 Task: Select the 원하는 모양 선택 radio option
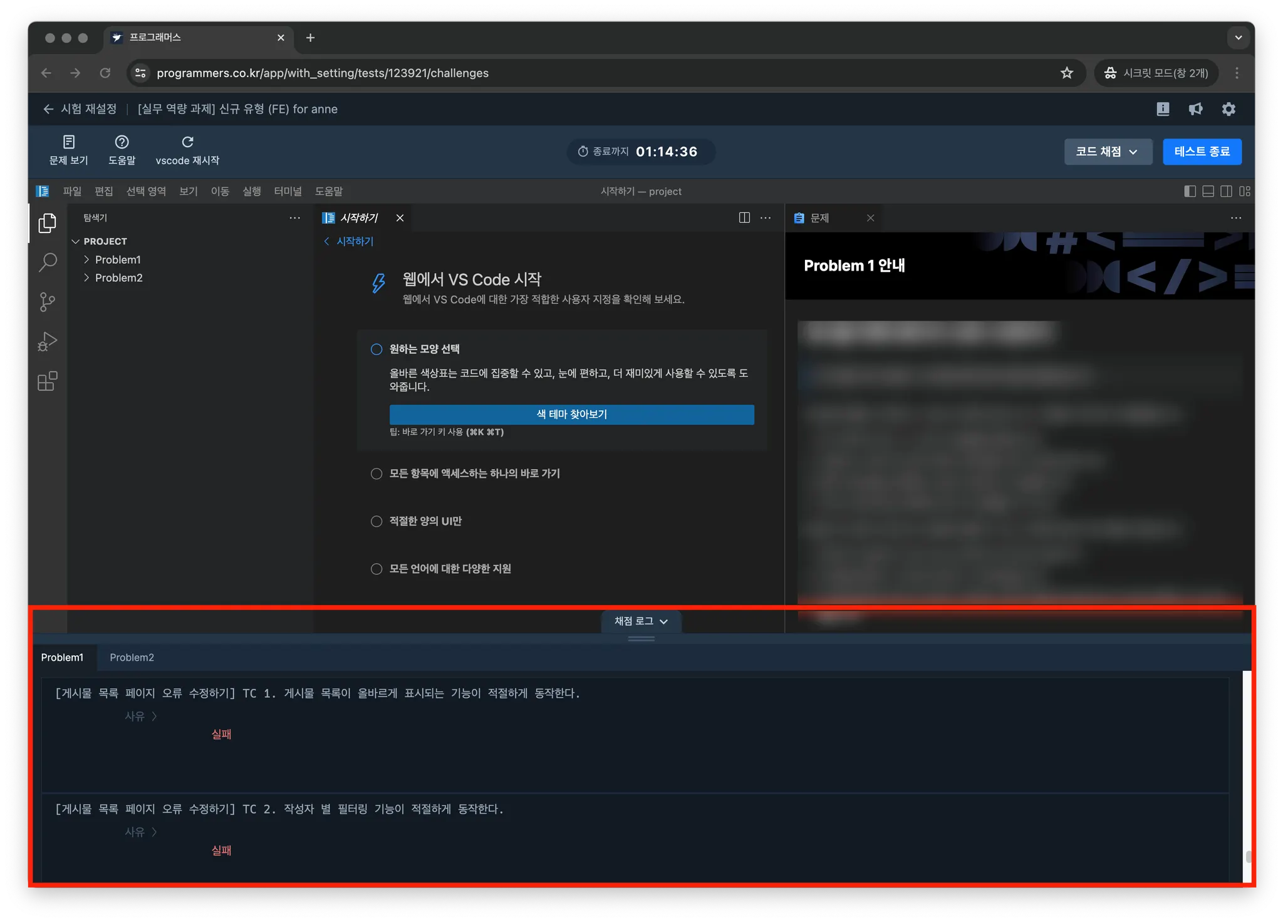click(x=377, y=350)
